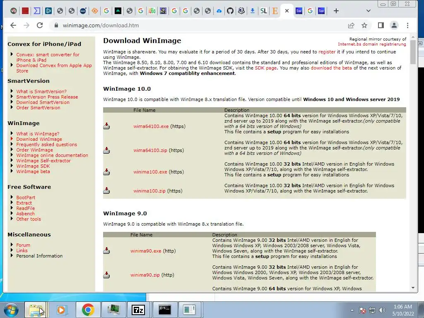The width and height of the screenshot is (424, 318).
Task: Switch to the orange E tab
Action: (275, 11)
